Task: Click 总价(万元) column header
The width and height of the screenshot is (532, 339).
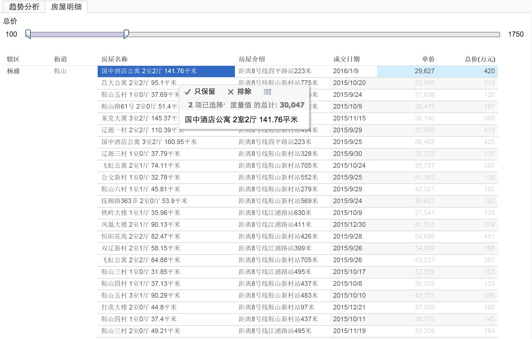Action: click(480, 59)
